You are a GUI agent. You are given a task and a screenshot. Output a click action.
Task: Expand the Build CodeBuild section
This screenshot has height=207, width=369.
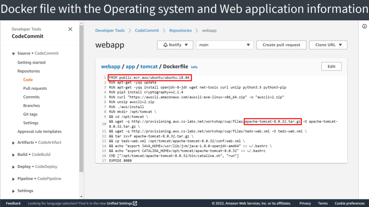point(13,155)
